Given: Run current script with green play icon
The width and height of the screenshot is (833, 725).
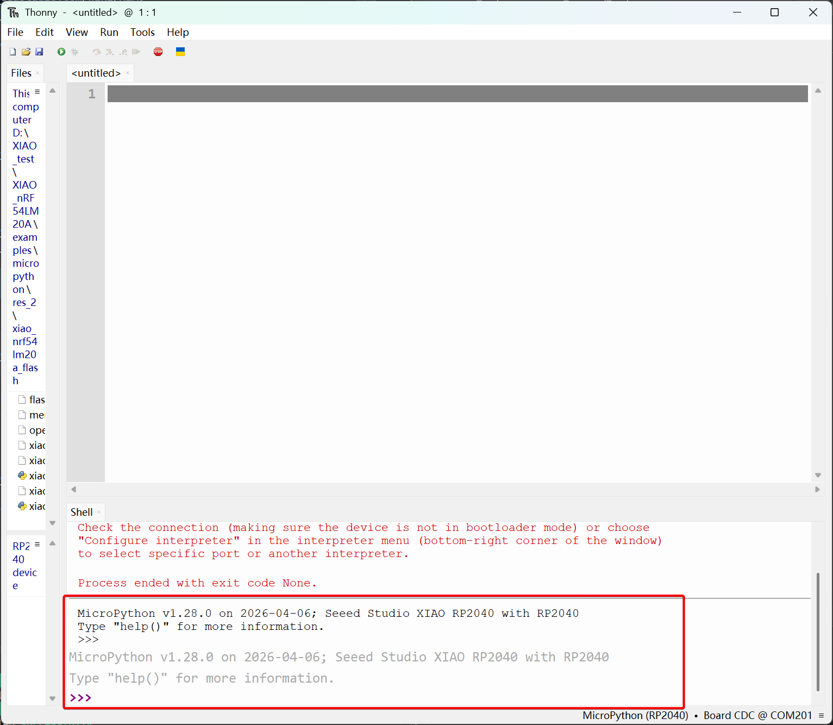Looking at the screenshot, I should click(x=61, y=52).
